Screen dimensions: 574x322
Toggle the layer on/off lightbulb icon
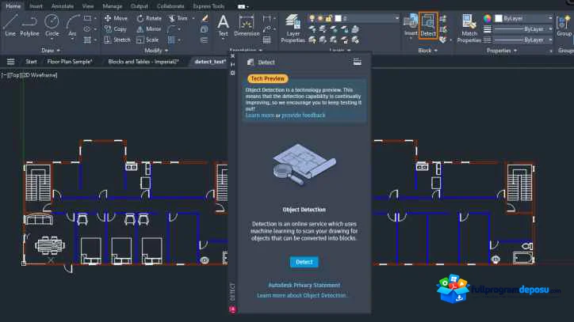click(x=312, y=18)
